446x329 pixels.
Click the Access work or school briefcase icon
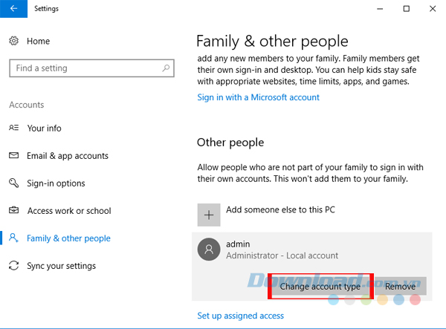14,211
